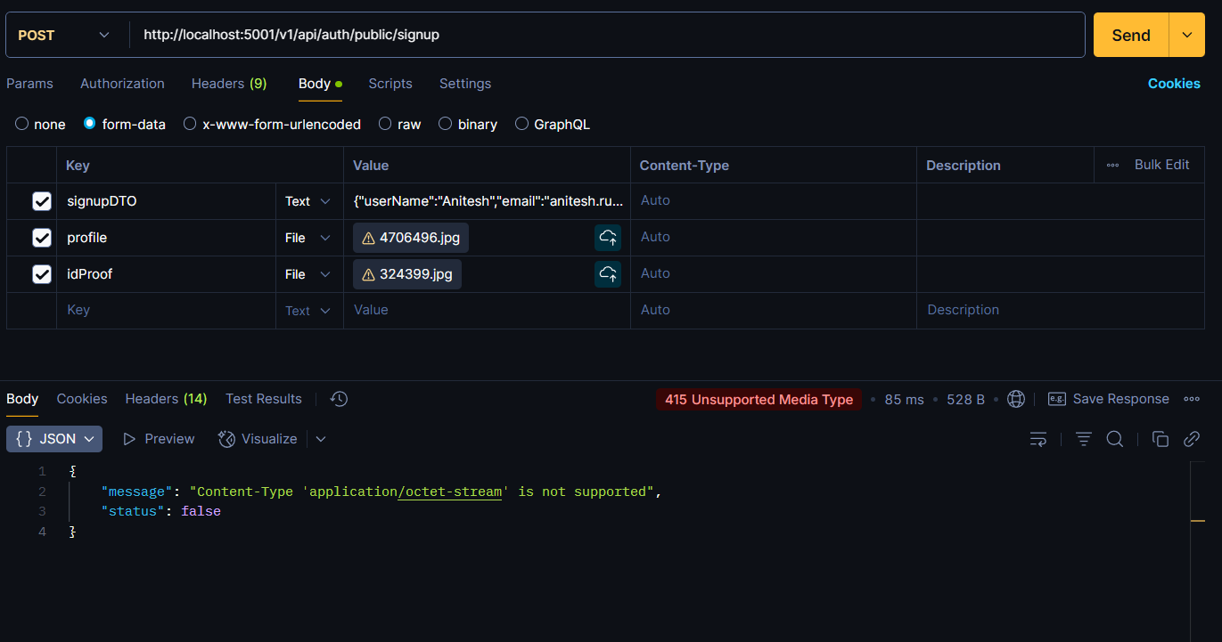Uncheck the idProof row checkbox
1222x642 pixels.
click(42, 274)
